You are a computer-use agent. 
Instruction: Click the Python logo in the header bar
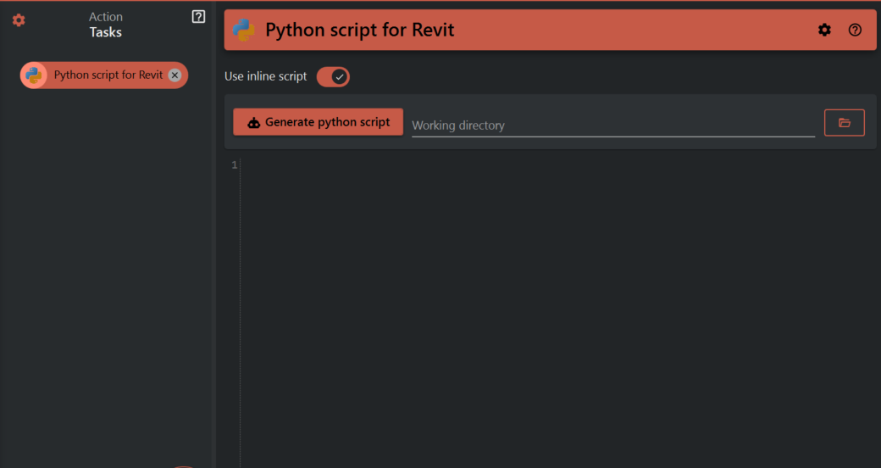(244, 30)
